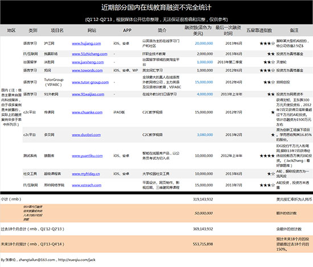Click the 'iOS、安卓、WP' APP cell

pos(126,70)
